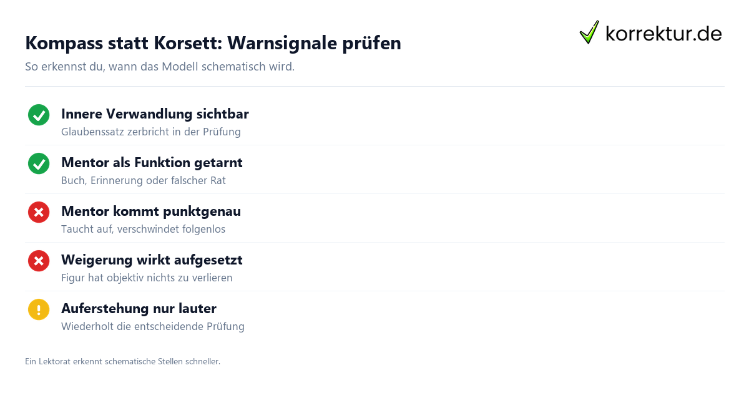Click the main title Kompass statt Korsett

pyautogui.click(x=213, y=43)
